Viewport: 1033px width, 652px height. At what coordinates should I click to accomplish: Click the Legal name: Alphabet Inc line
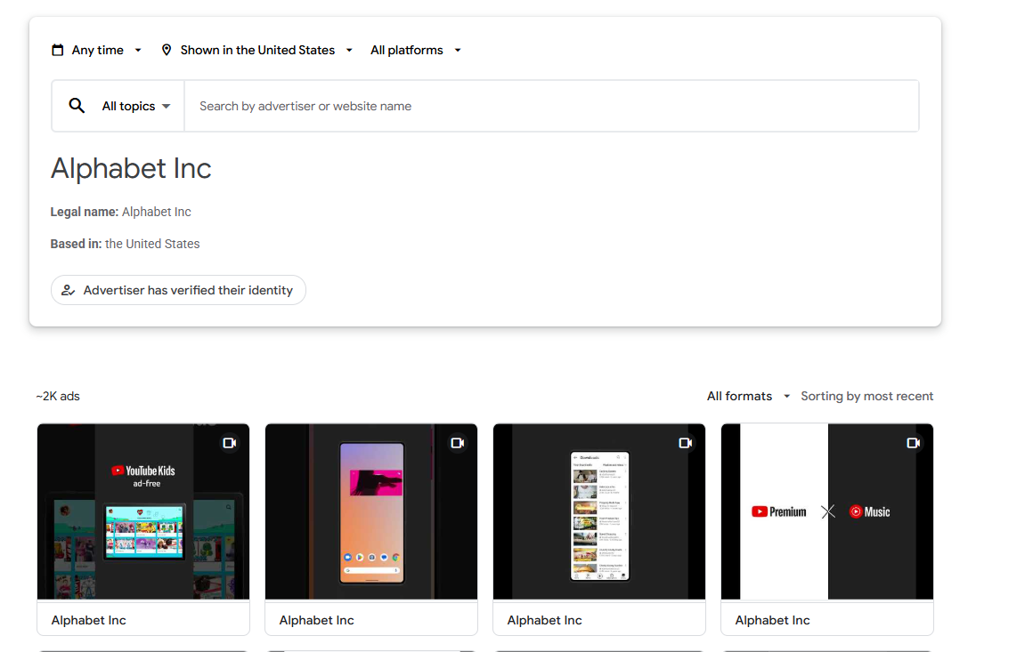coord(120,212)
